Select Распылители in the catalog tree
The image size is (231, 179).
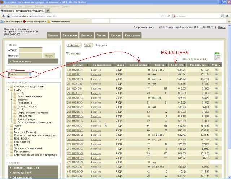tap(25, 102)
